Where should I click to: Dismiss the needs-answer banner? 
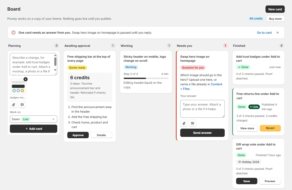pyautogui.click(x=278, y=33)
